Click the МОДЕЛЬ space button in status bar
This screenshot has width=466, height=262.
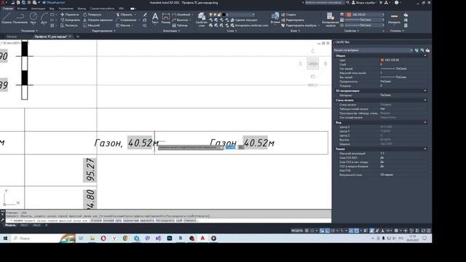pyautogui.click(x=297, y=231)
